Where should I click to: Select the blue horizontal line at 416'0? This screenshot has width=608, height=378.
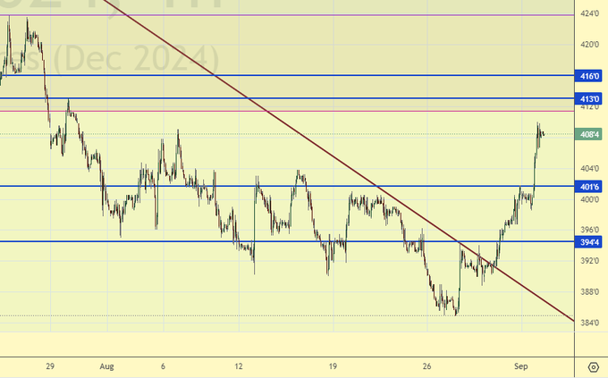point(268,76)
